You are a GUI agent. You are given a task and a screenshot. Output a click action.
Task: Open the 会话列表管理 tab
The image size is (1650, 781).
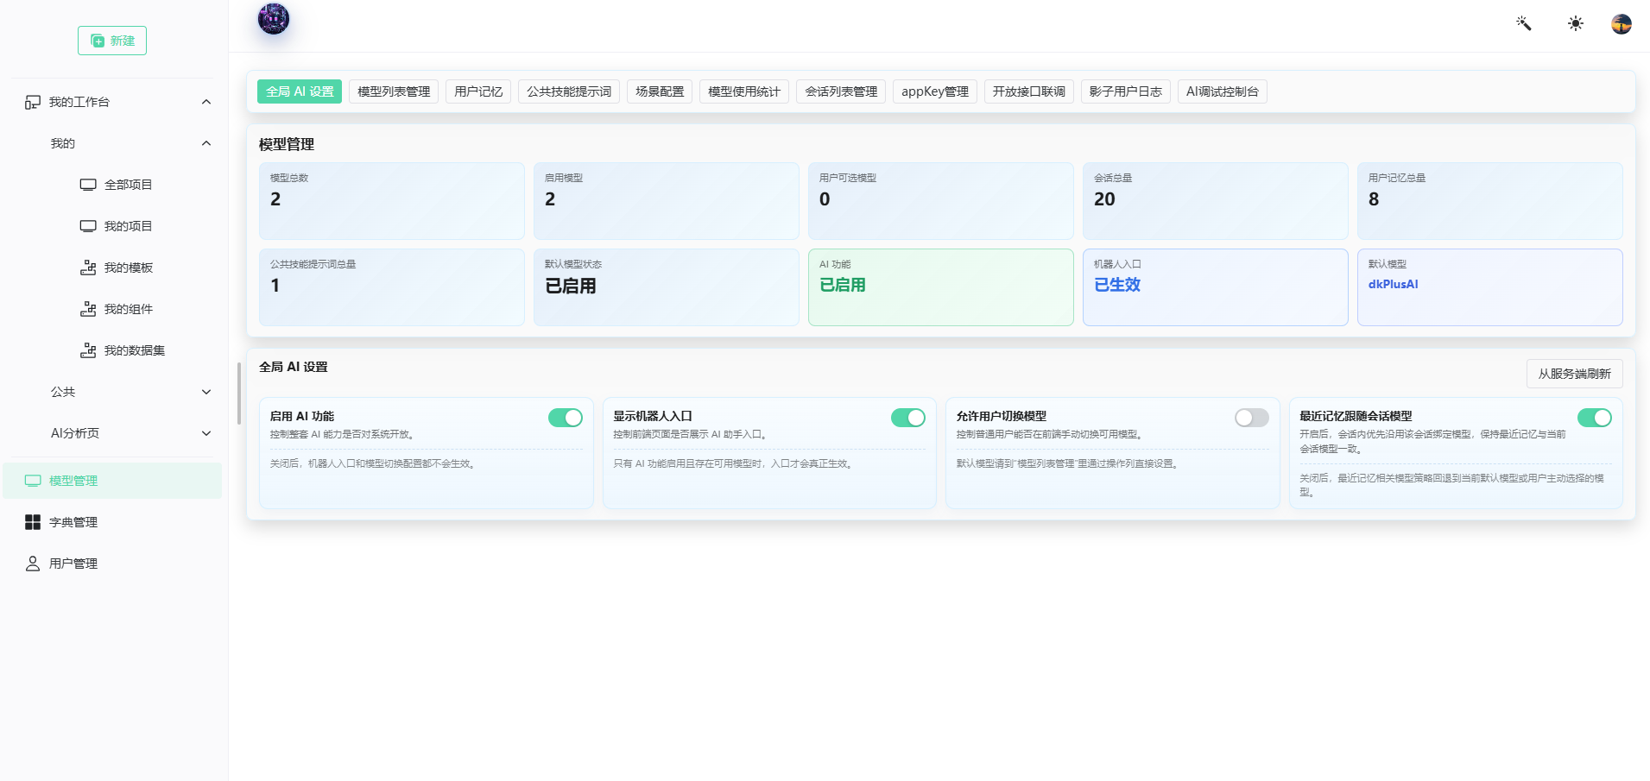tap(841, 91)
